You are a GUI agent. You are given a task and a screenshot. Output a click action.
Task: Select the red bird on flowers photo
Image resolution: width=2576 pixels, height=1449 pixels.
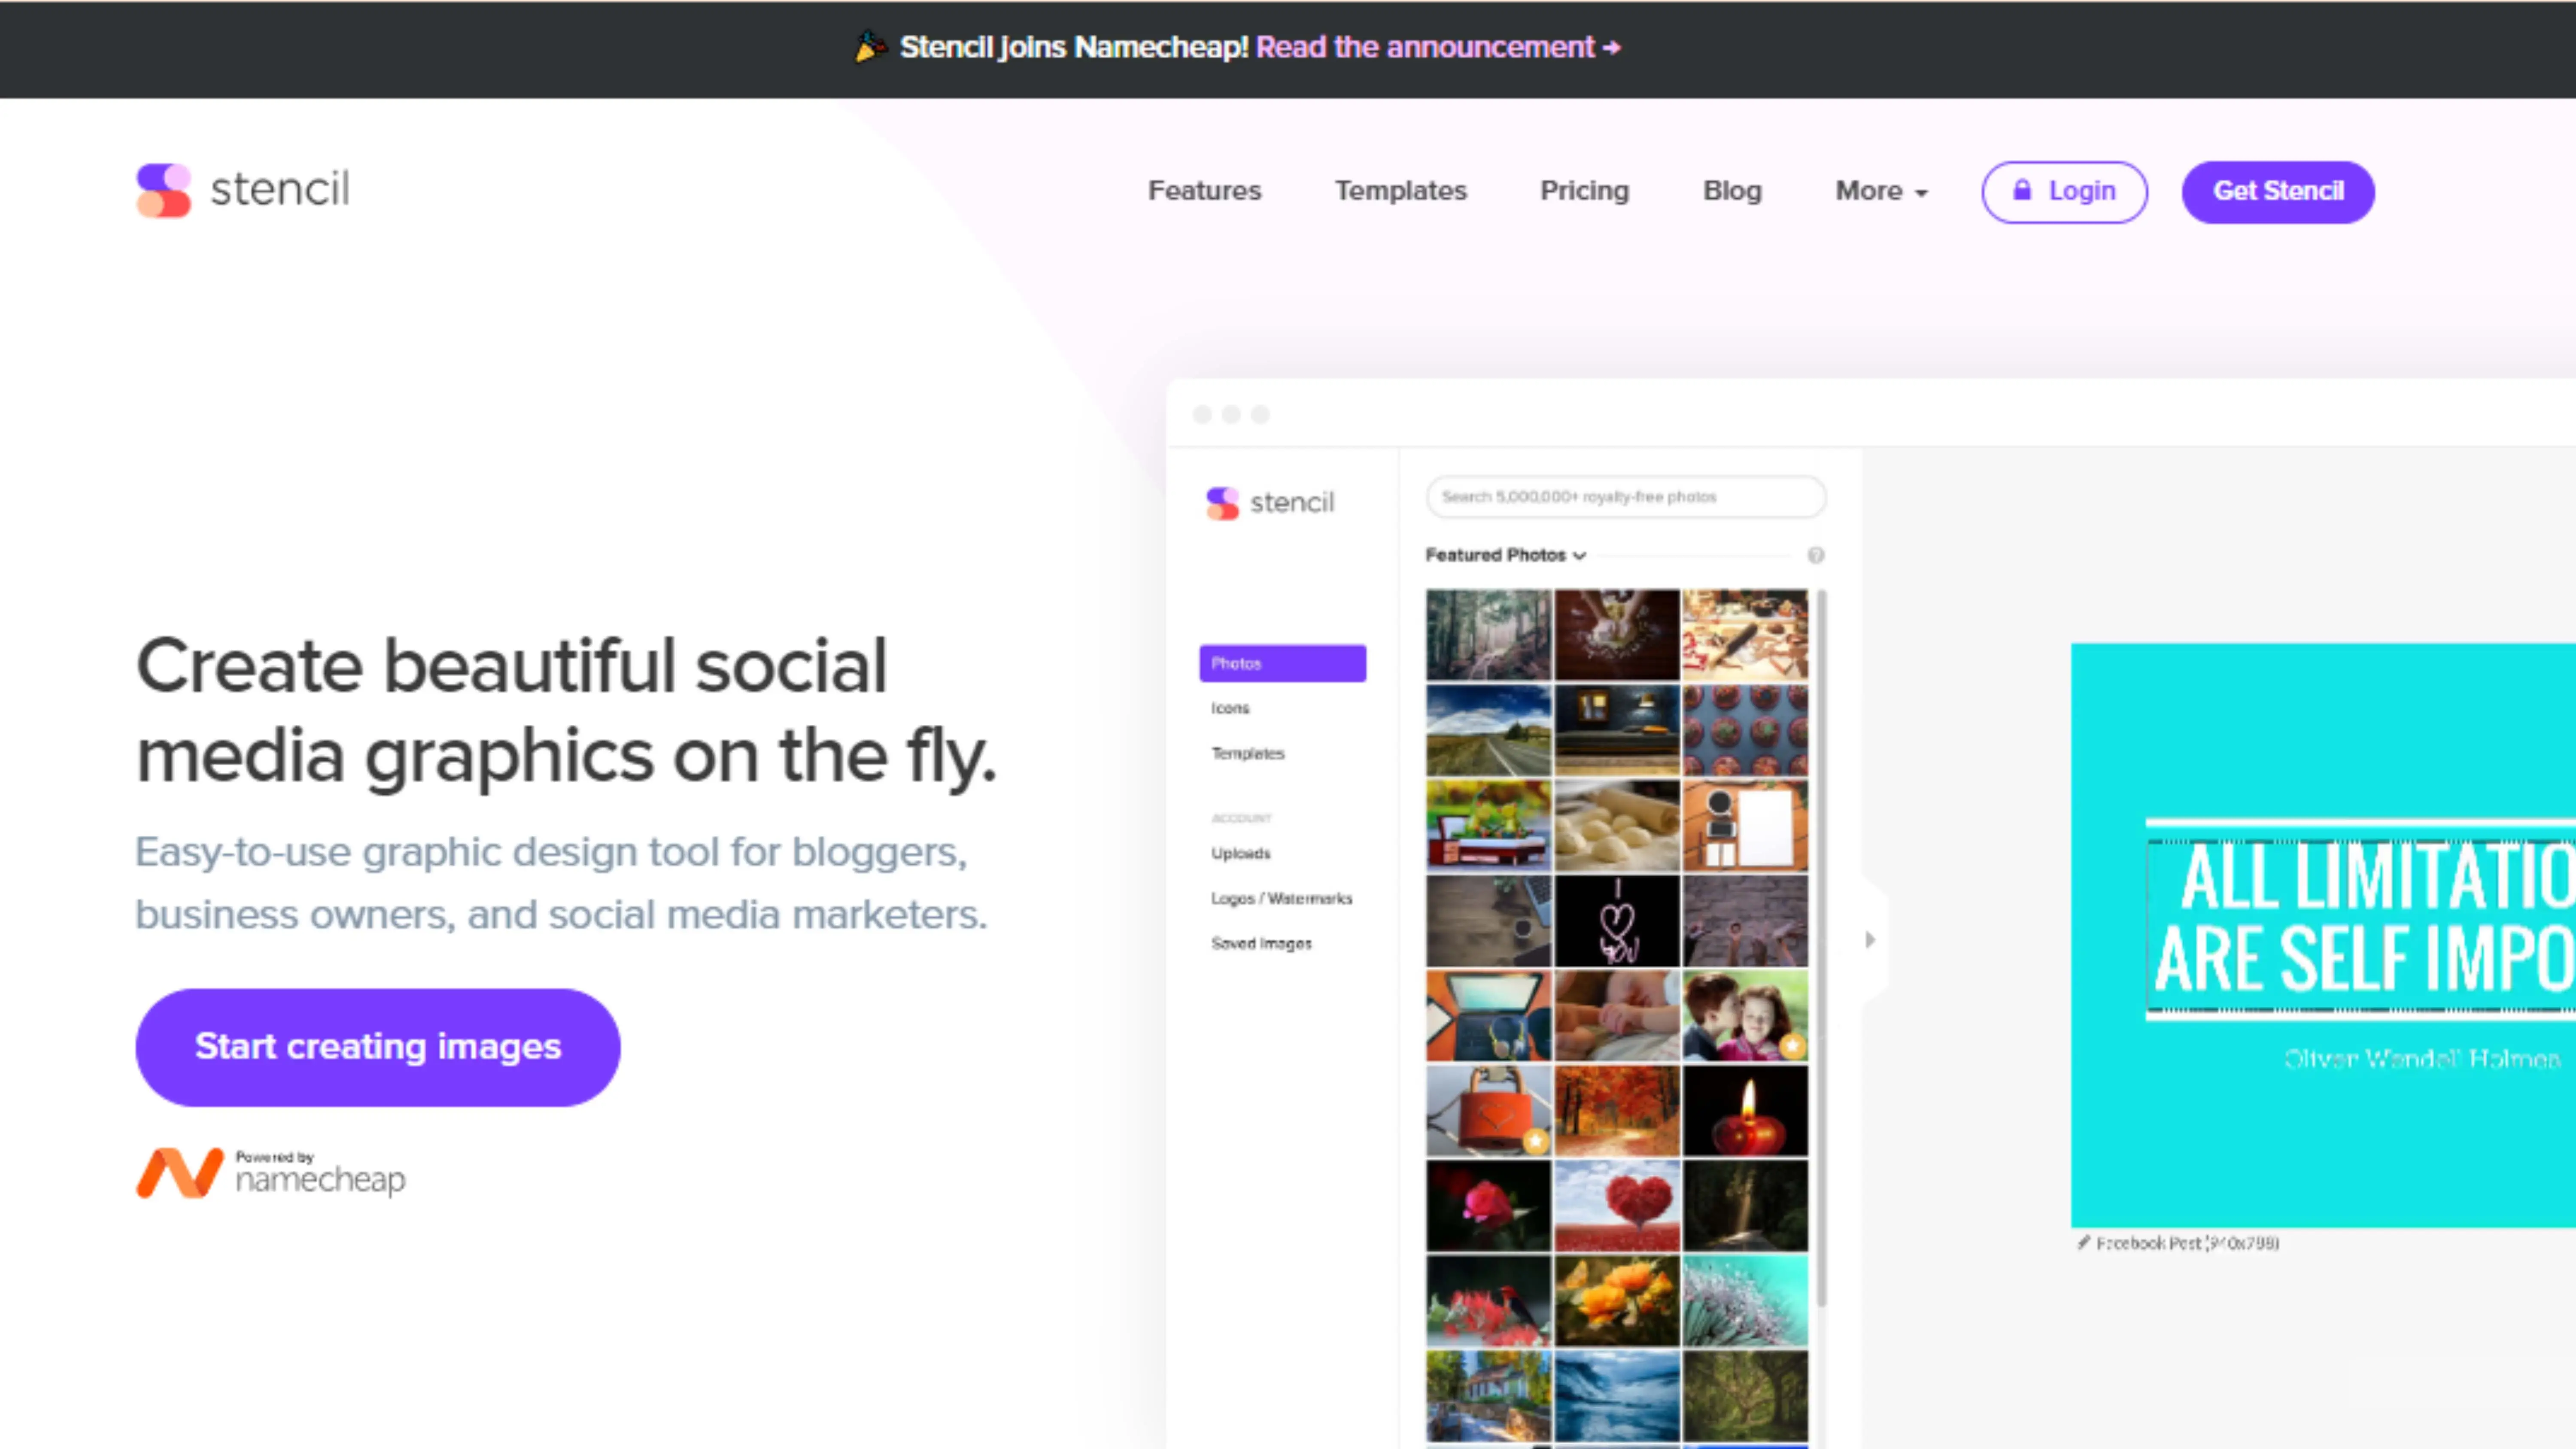tap(1488, 1301)
